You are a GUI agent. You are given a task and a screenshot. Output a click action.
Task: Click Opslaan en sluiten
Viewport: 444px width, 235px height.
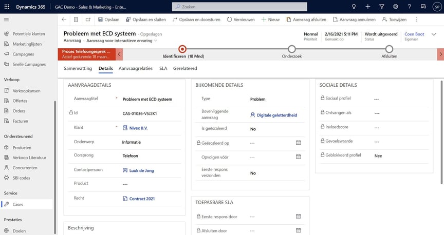(x=146, y=19)
